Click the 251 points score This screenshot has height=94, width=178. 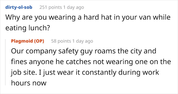(51, 7)
